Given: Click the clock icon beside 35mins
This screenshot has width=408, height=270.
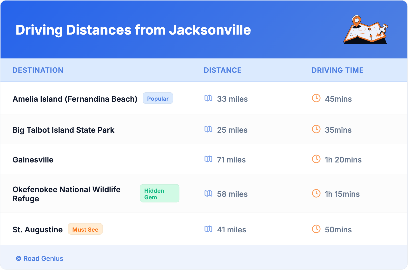Looking at the screenshot, I should tap(316, 129).
